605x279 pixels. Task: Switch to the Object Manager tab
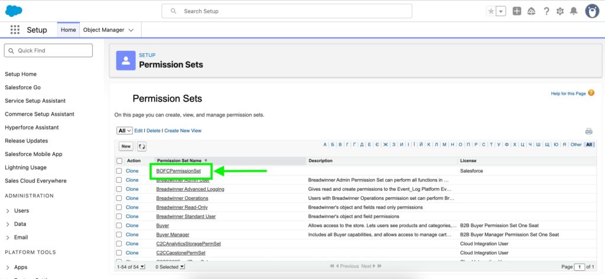[104, 30]
